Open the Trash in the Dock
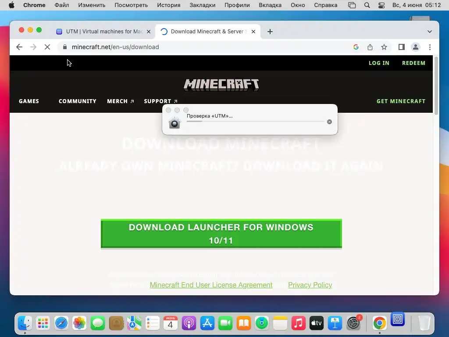Image resolution: width=449 pixels, height=337 pixels. tap(424, 323)
